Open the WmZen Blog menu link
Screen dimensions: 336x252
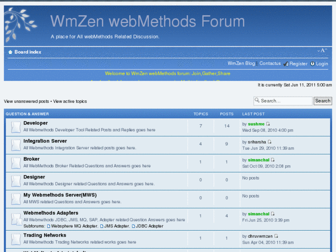[x=241, y=63]
